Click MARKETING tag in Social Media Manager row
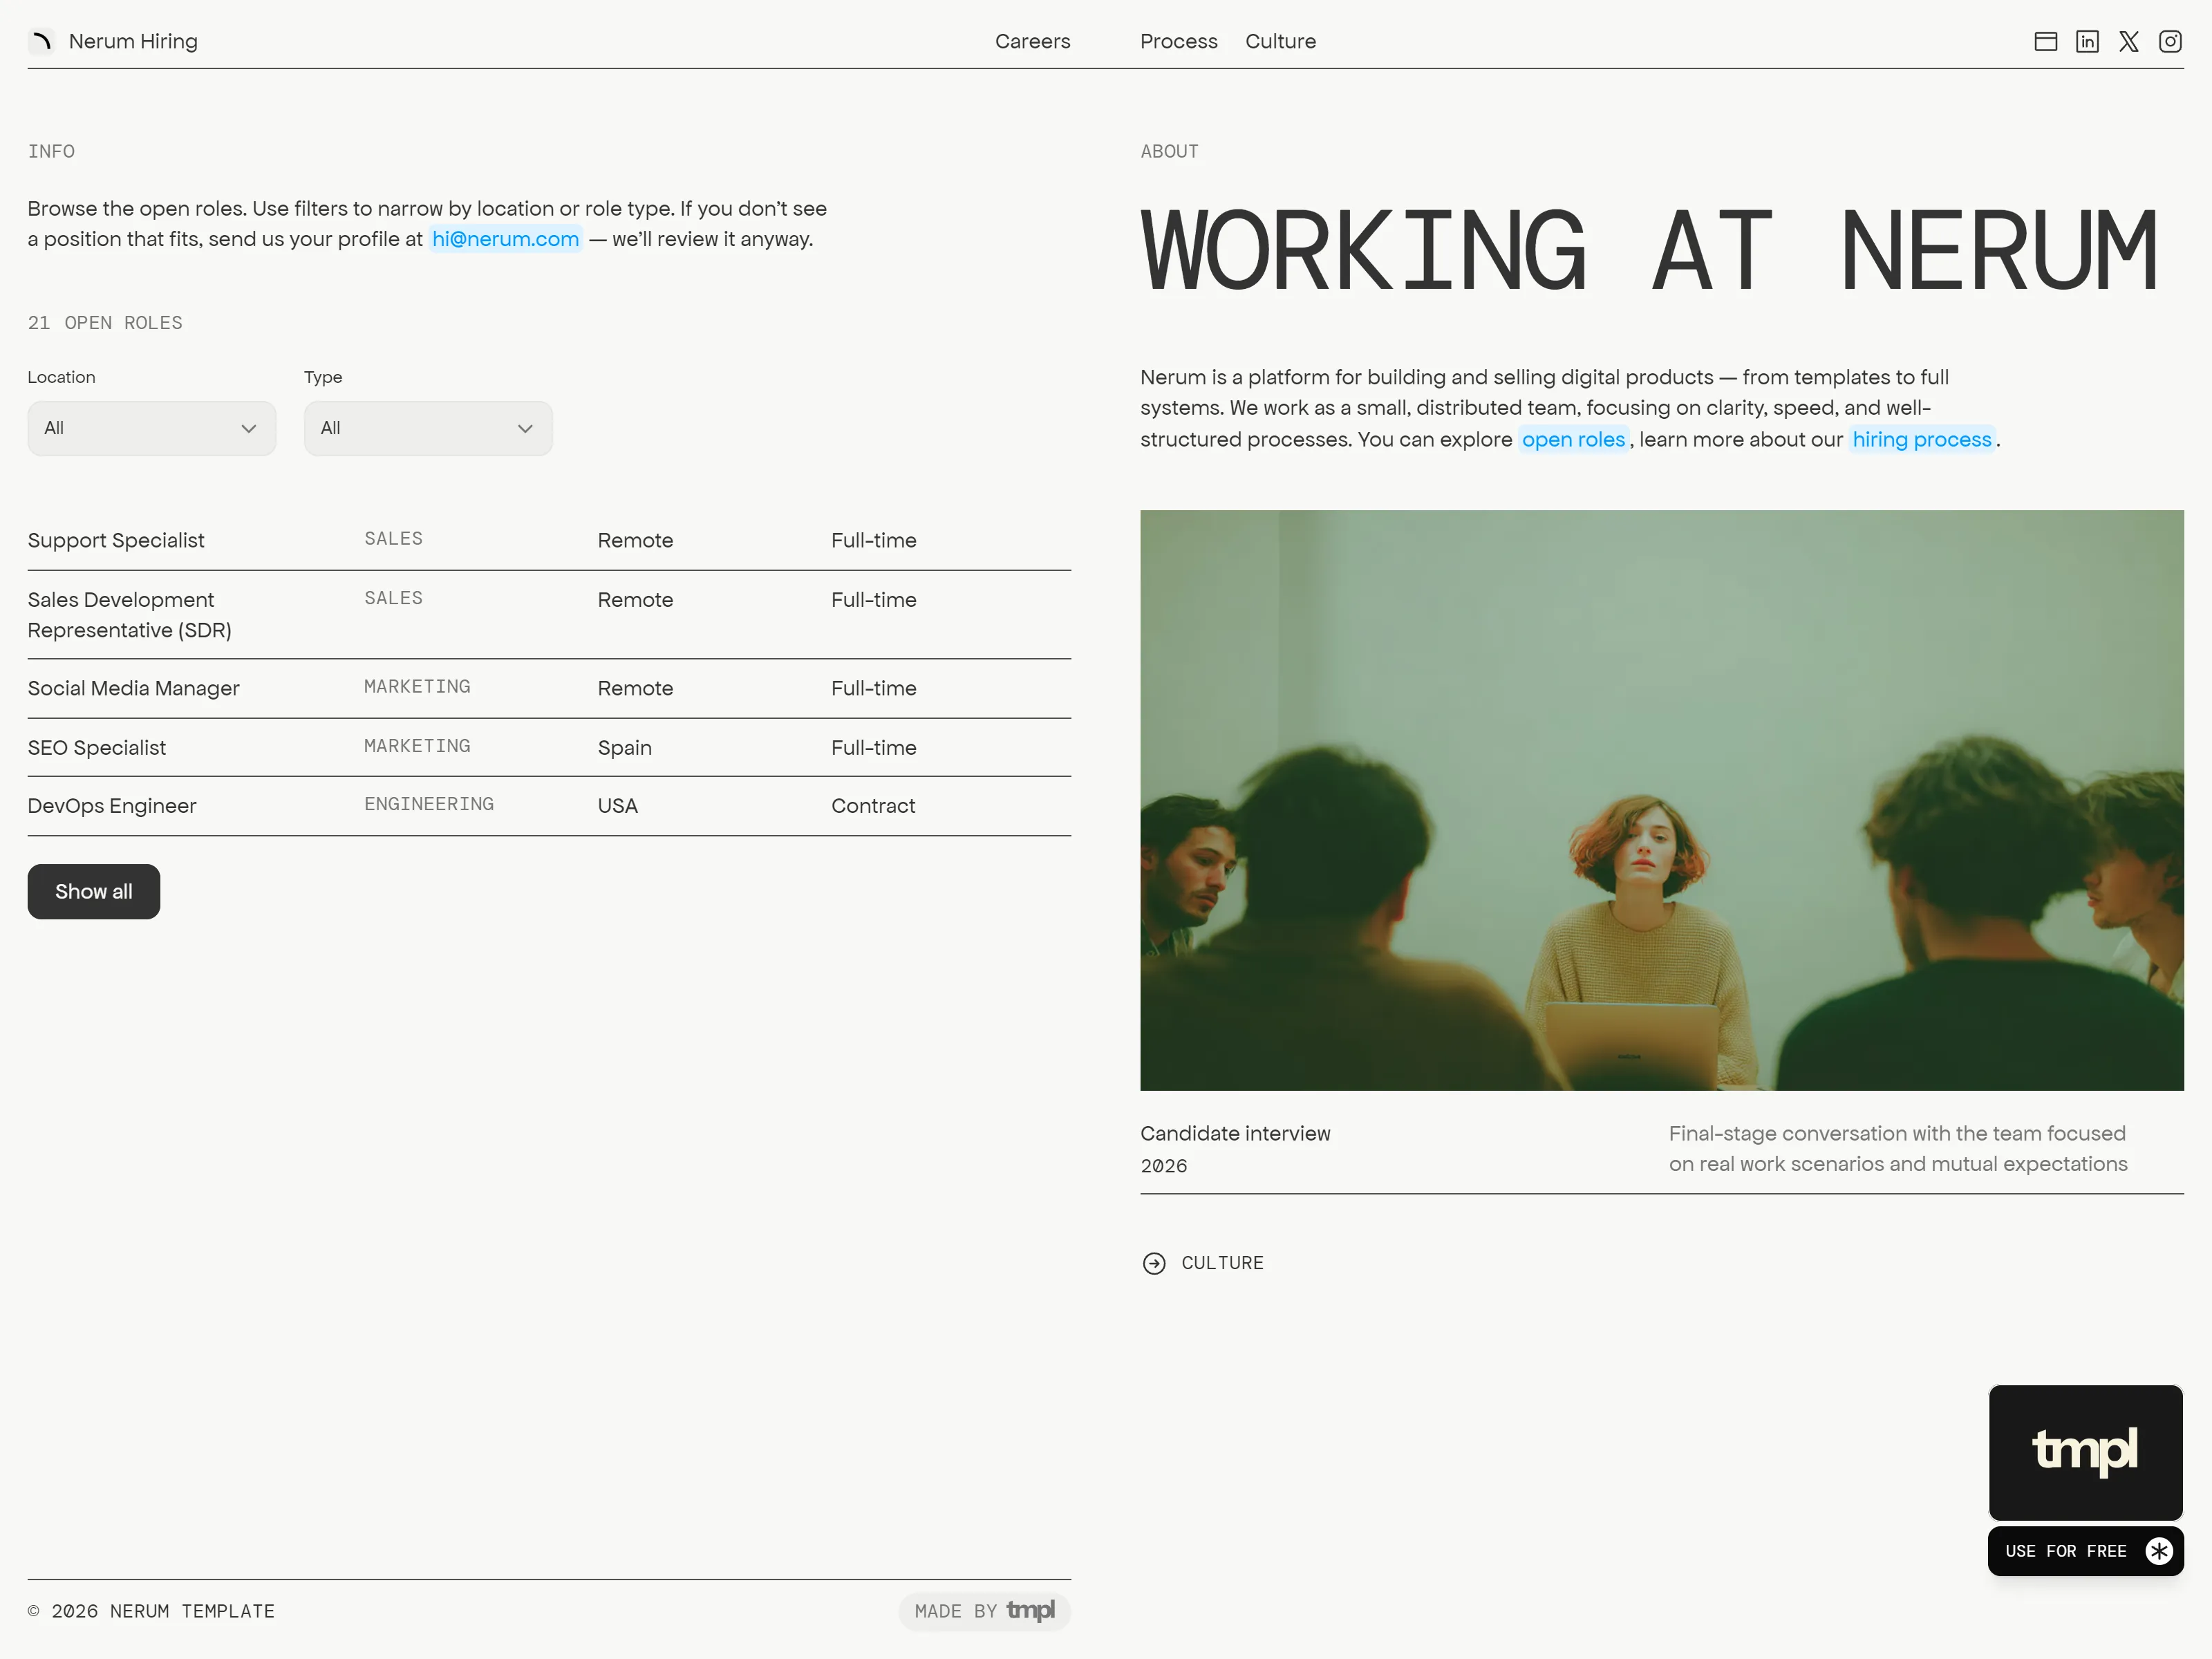2212x1659 pixels. point(417,686)
